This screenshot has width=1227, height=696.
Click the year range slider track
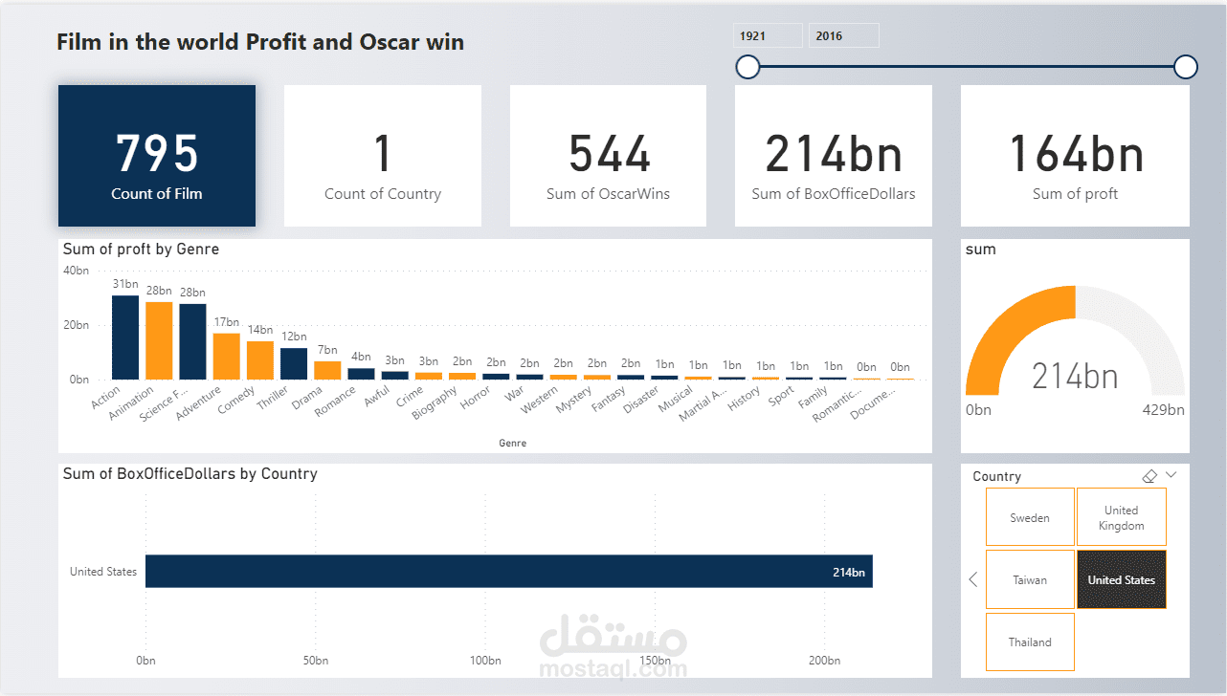point(967,66)
